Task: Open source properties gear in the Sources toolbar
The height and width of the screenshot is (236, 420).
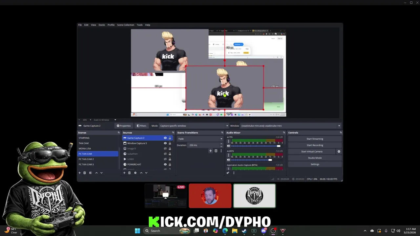Action: coord(135,173)
